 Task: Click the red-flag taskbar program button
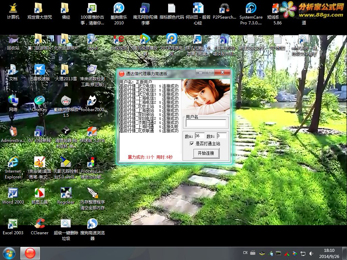click(x=30, y=253)
